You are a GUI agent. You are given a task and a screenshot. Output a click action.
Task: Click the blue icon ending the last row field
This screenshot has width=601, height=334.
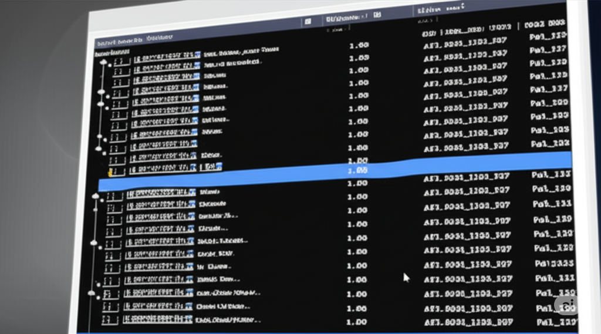188,319
